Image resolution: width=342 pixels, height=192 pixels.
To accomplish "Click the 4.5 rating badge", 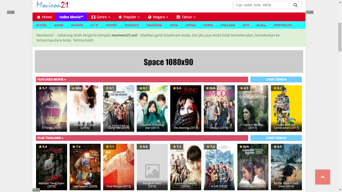I will click(244, 88).
